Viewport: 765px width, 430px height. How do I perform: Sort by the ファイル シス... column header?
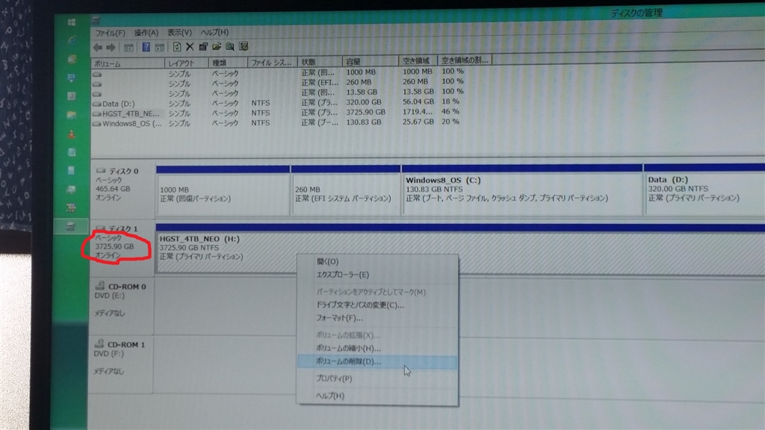pyautogui.click(x=272, y=62)
